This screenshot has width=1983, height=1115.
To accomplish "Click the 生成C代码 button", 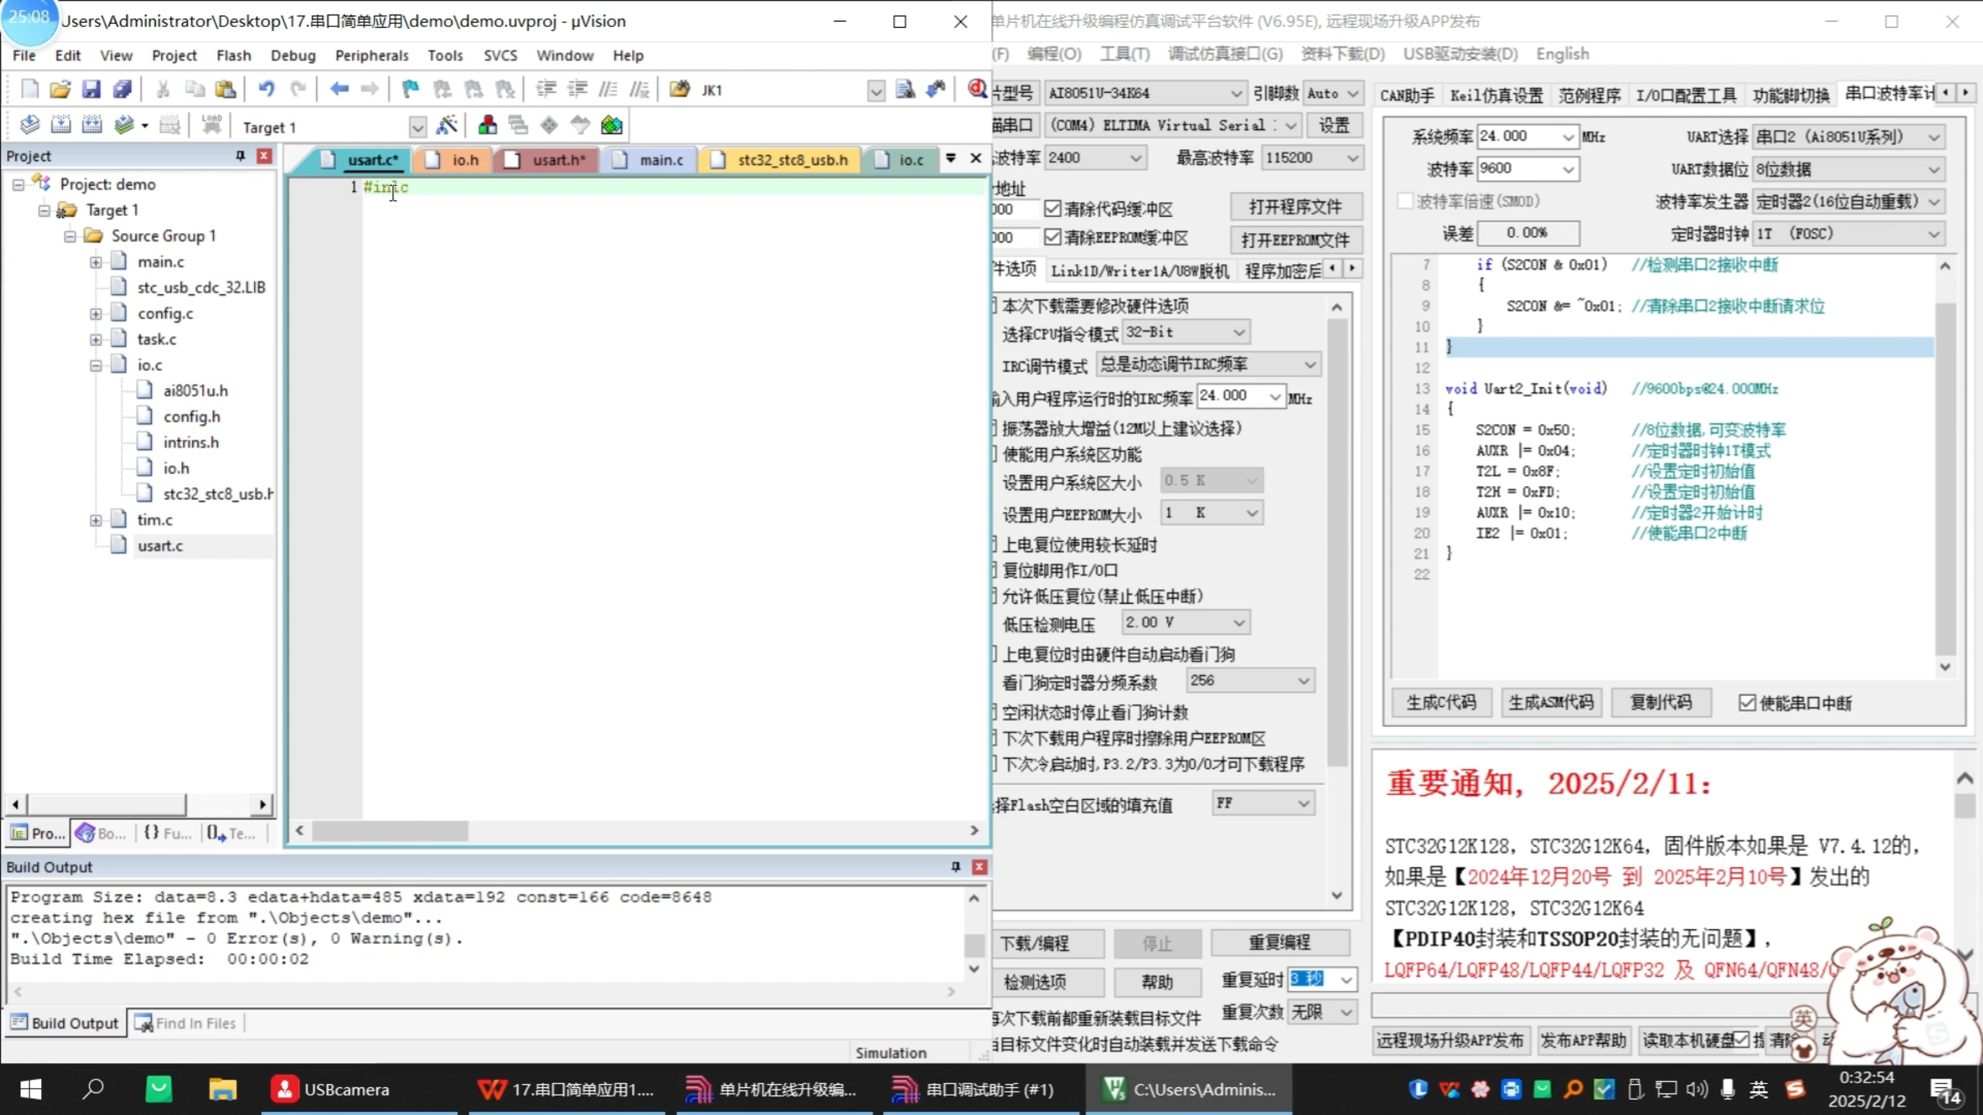I will tap(1440, 702).
